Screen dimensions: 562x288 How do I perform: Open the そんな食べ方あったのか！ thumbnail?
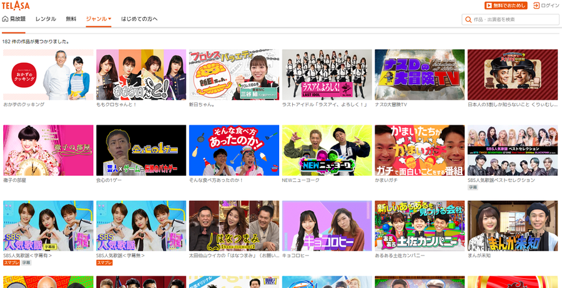tap(234, 150)
